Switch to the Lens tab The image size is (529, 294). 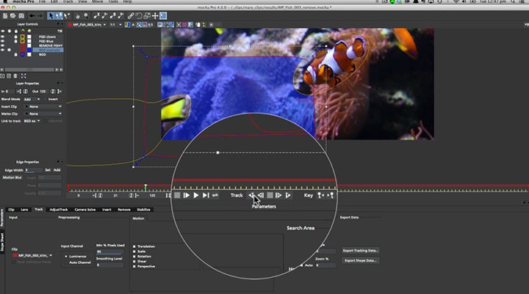coord(24,210)
